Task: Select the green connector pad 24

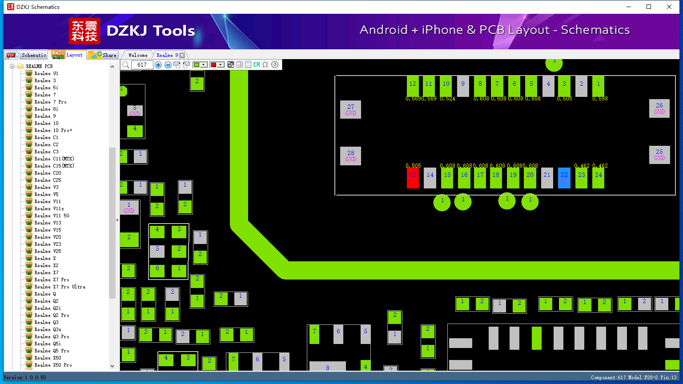Action: pyautogui.click(x=599, y=178)
